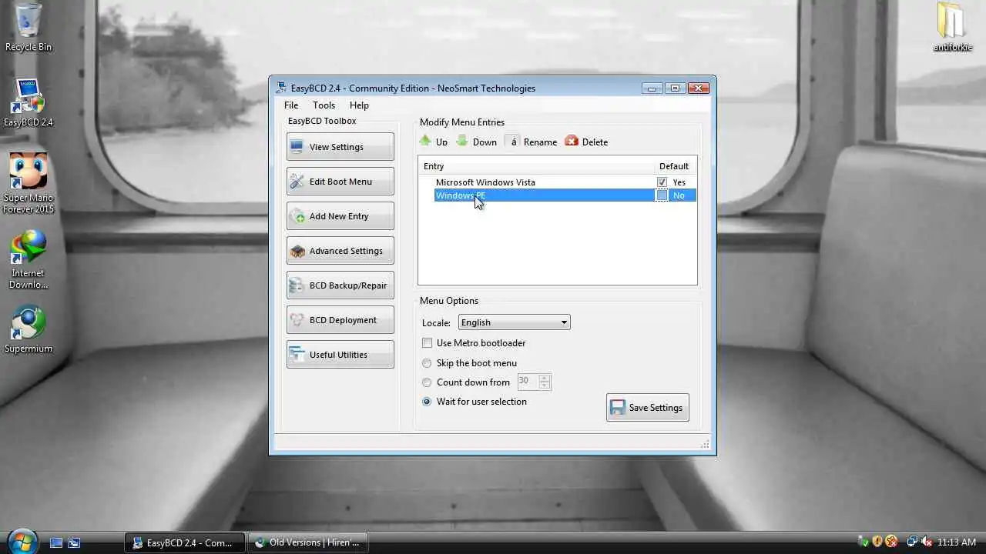Open the BCD Backup/Repair section
This screenshot has height=554, width=986.
[340, 285]
